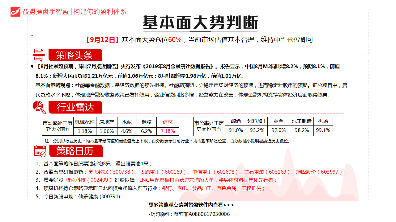Click the 机场 column header cell
The height and width of the screenshot is (222, 396).
[x=323, y=121]
